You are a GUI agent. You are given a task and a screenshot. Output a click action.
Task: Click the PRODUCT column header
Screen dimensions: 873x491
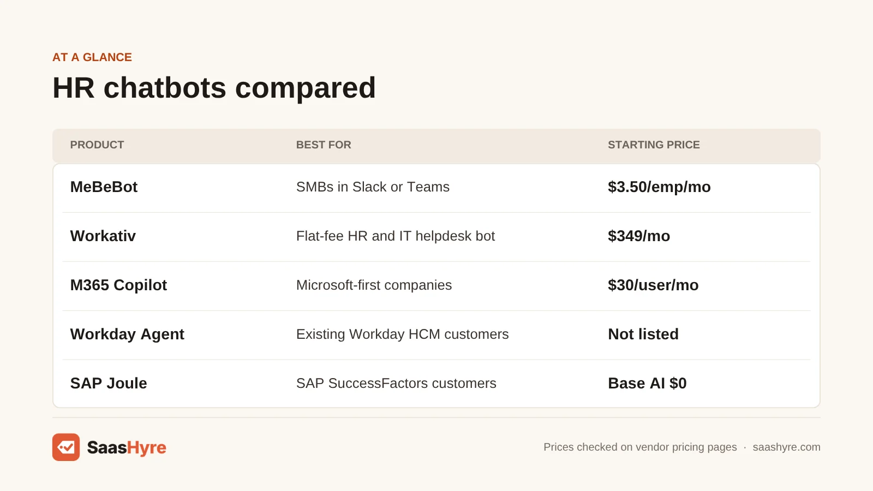[97, 145]
